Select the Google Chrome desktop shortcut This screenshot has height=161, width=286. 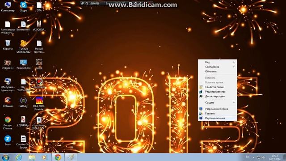tap(8, 123)
